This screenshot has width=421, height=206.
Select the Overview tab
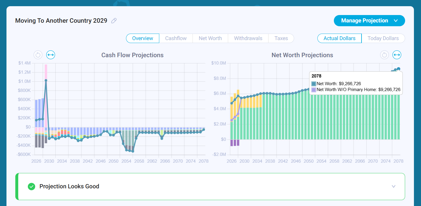click(142, 38)
